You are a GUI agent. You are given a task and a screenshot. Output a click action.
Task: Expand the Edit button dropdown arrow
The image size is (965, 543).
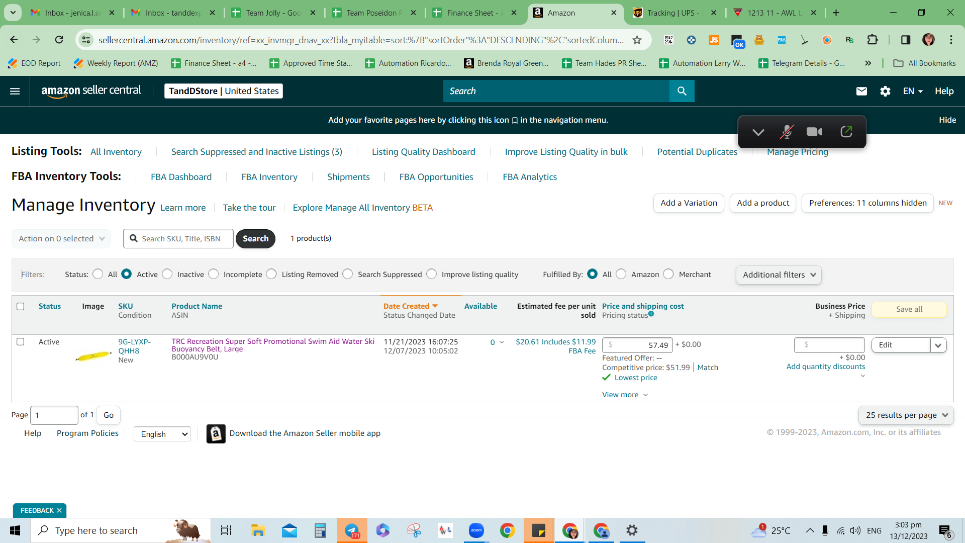[938, 345]
